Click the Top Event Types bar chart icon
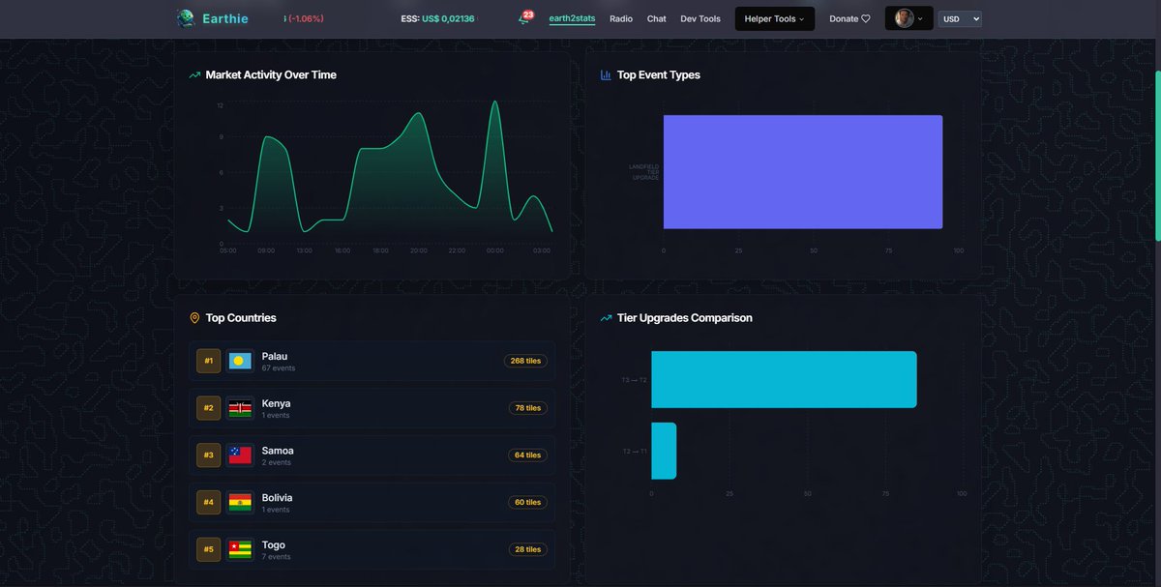Screen dimensions: 1161x587 [x=606, y=74]
